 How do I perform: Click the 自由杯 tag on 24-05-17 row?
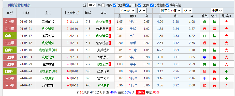point(10,36)
